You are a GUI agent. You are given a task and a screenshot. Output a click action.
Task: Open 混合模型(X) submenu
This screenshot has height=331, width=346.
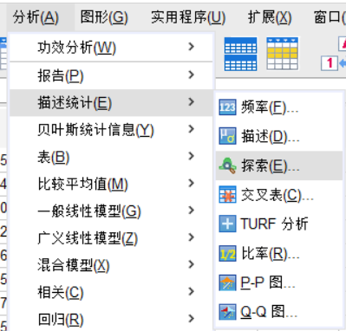click(x=111, y=265)
